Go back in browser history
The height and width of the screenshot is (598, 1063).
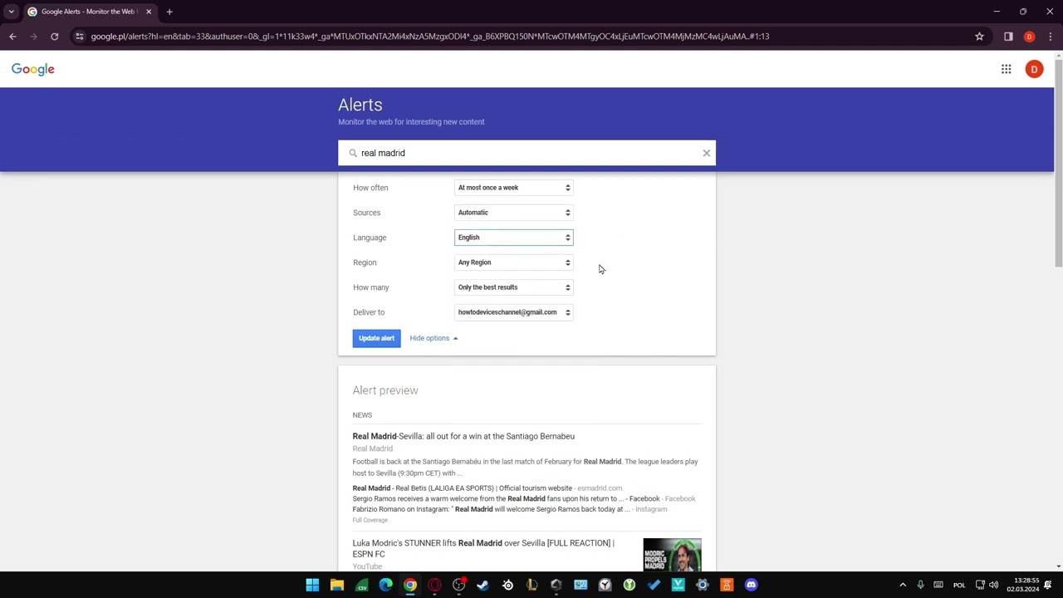pos(12,37)
